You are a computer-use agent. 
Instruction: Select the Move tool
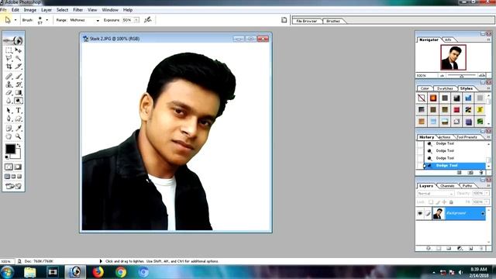[19, 50]
